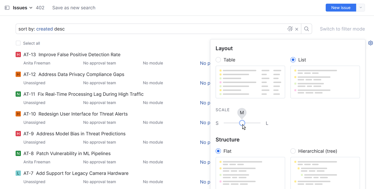This screenshot has height=189, width=374.
Task: Click No approval team on AT-10
Action: tap(100, 122)
